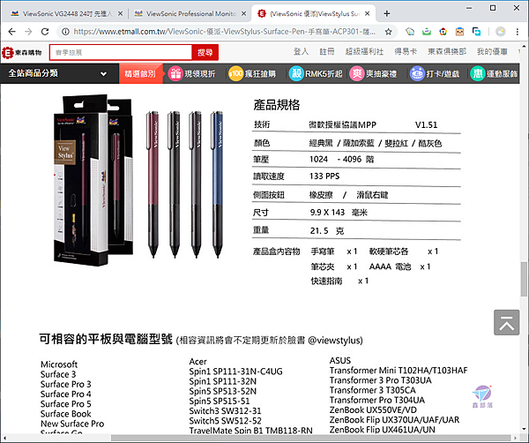Click the yellow $100 瘋狂搶購 icon

[x=235, y=73]
